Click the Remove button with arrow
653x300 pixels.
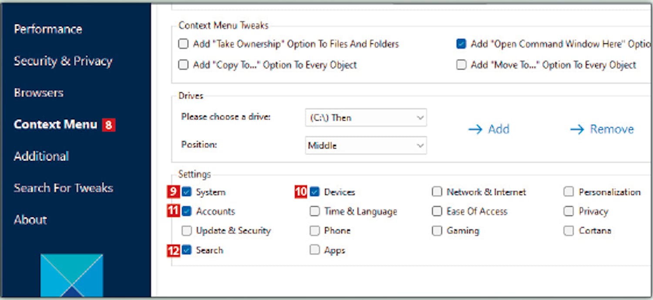tap(602, 129)
